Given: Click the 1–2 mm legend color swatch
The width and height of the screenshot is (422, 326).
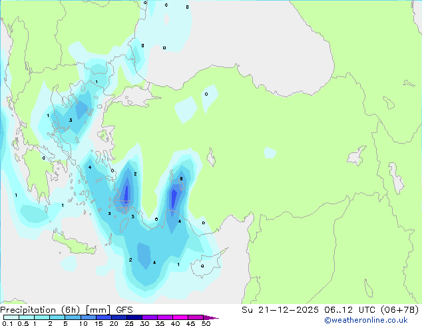Looking at the screenshot, I should pos(42,317).
